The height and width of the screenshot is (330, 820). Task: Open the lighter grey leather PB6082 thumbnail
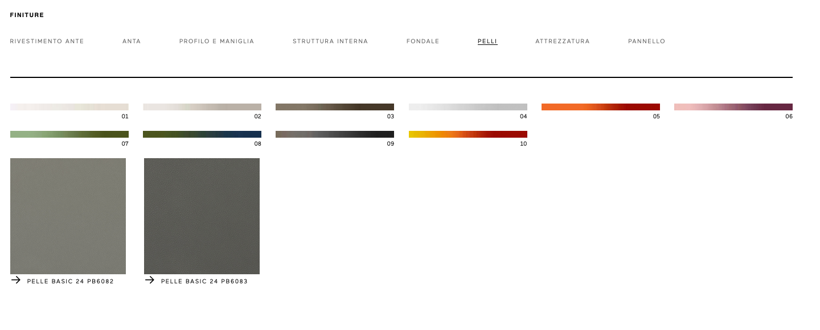point(68,216)
